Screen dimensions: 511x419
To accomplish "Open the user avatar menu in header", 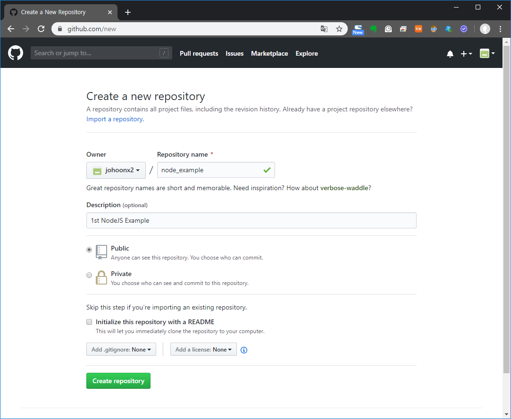I will tap(487, 53).
